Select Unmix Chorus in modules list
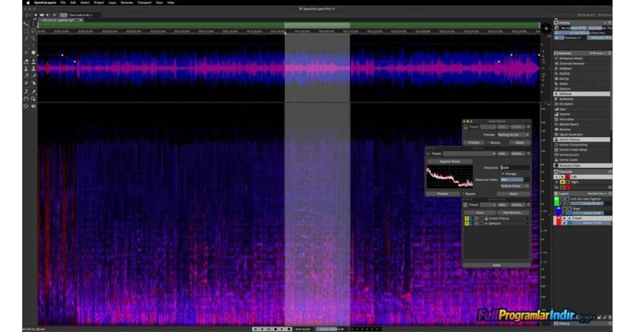The height and width of the screenshot is (332, 635). coord(582,139)
